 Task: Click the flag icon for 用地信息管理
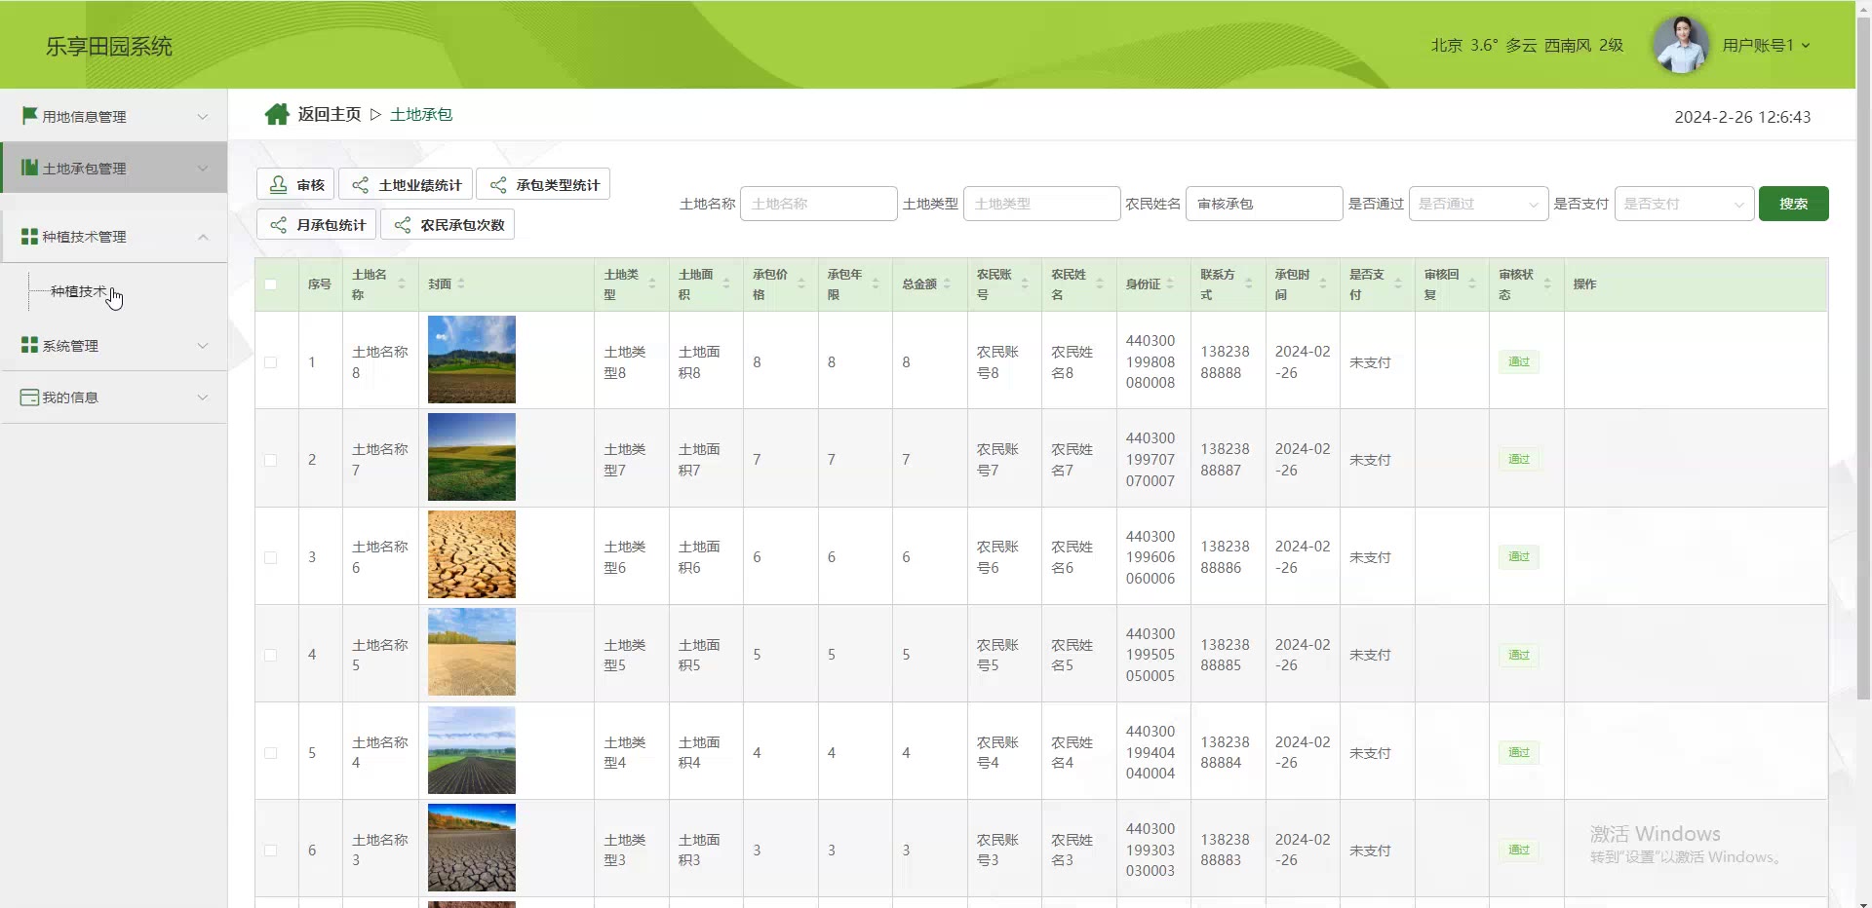29,116
